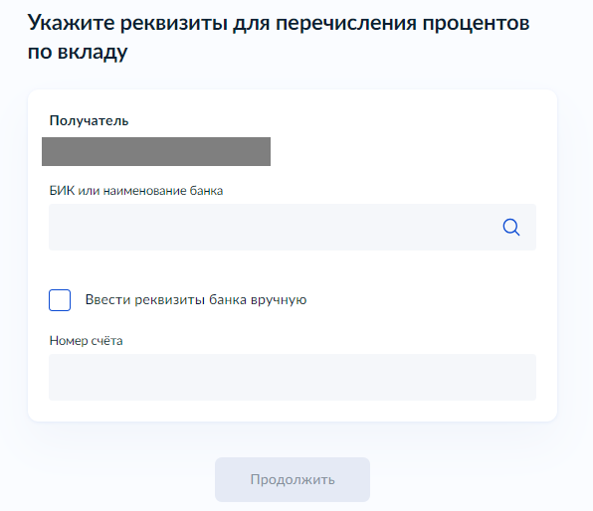
Task: Click the 'Получатель' label
Action: (89, 121)
